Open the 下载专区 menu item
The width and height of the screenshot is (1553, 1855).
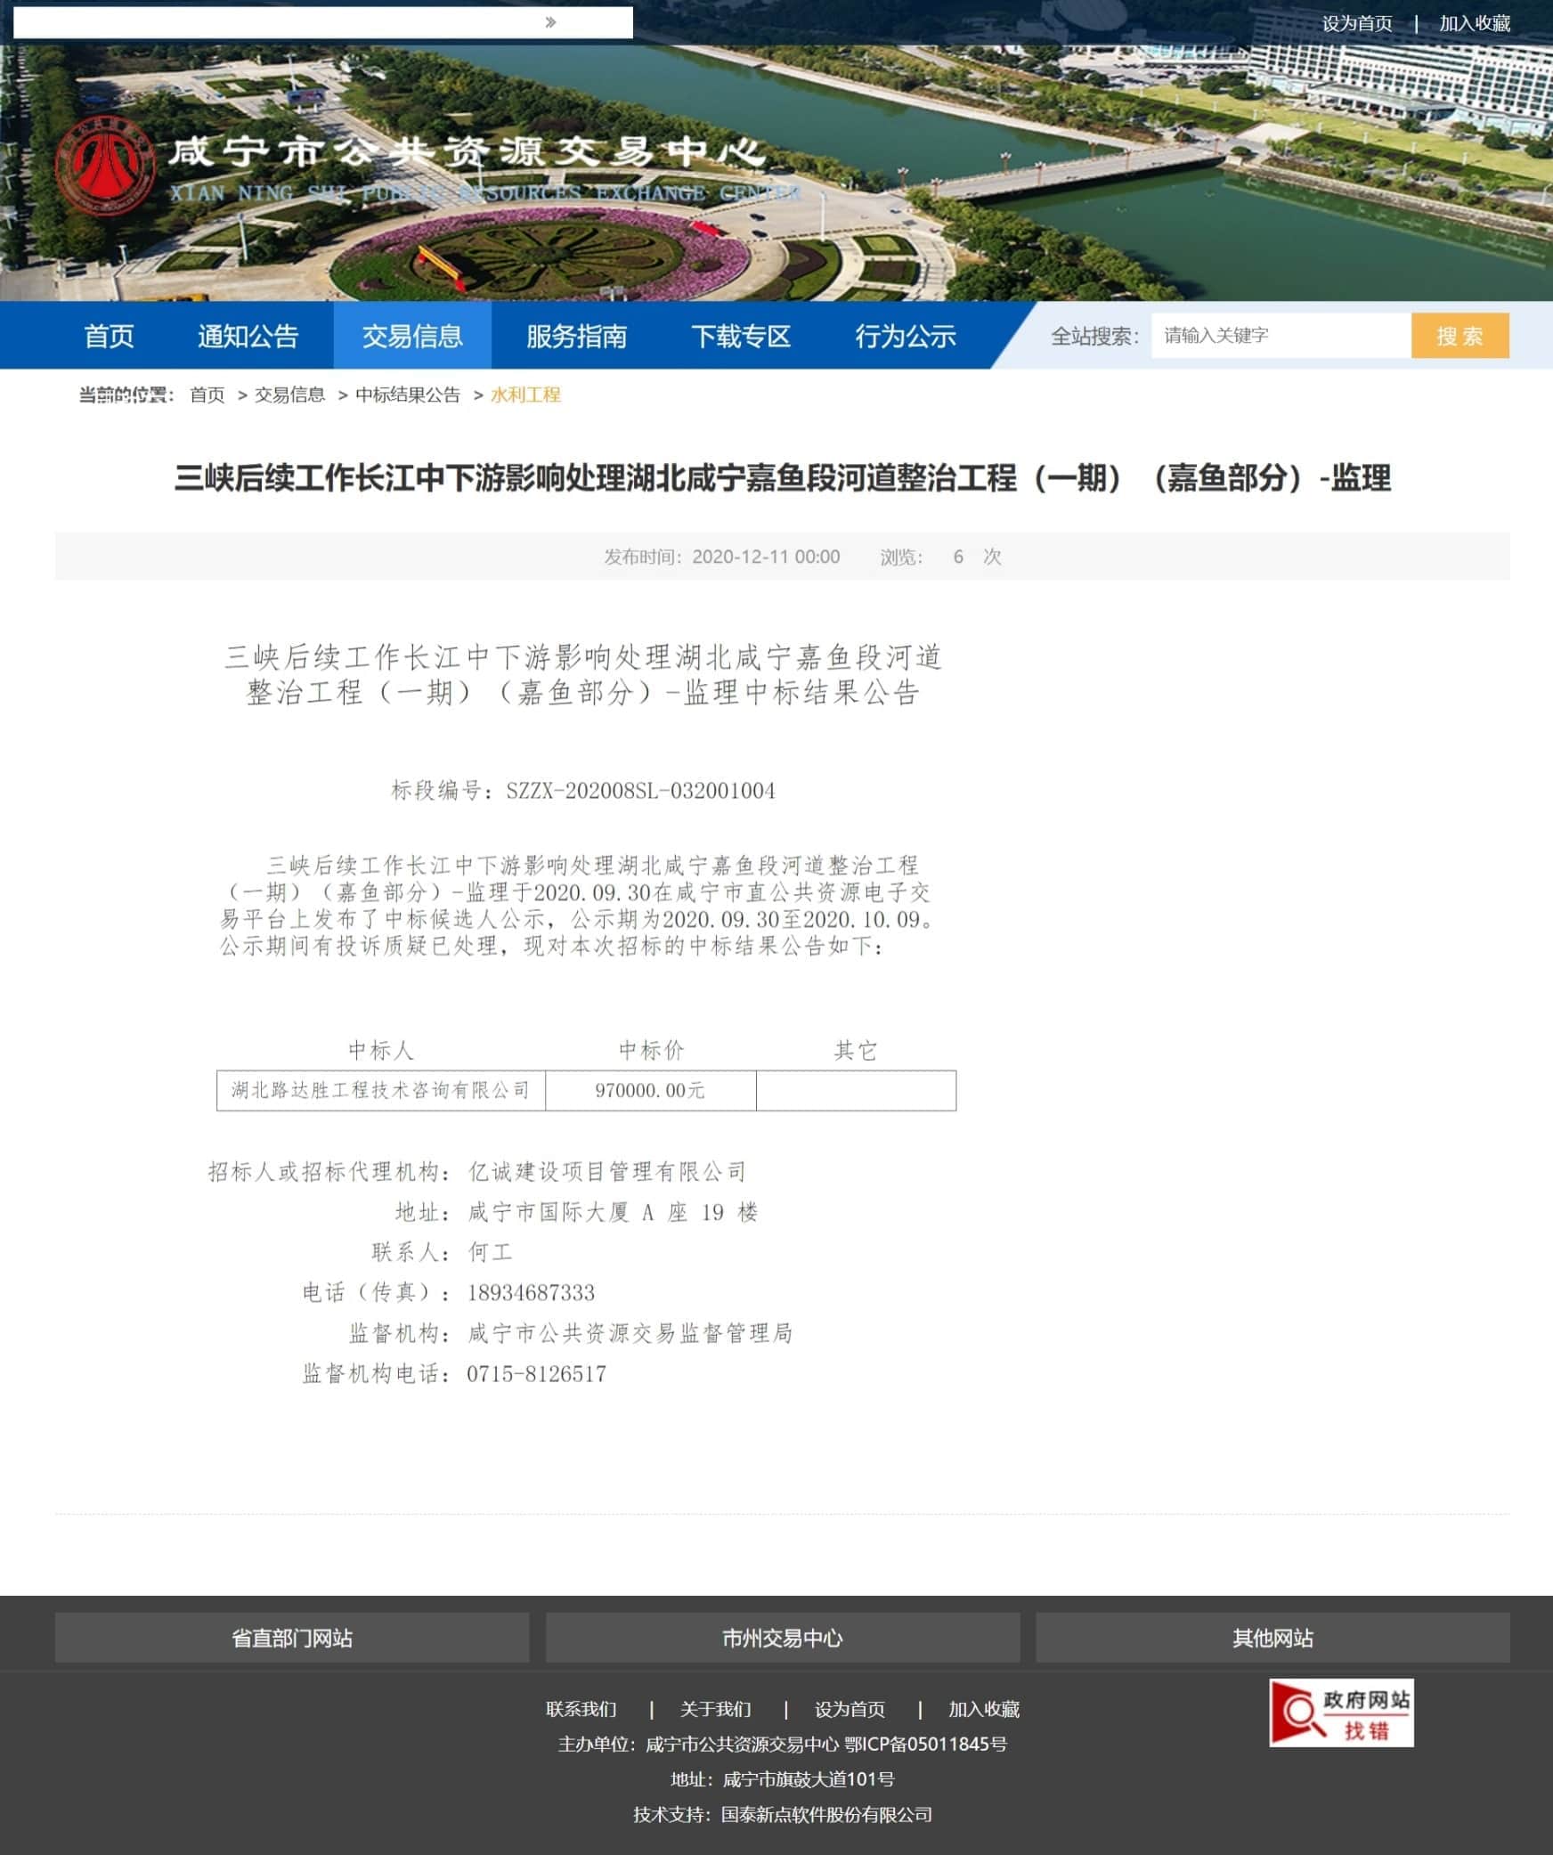click(x=741, y=336)
